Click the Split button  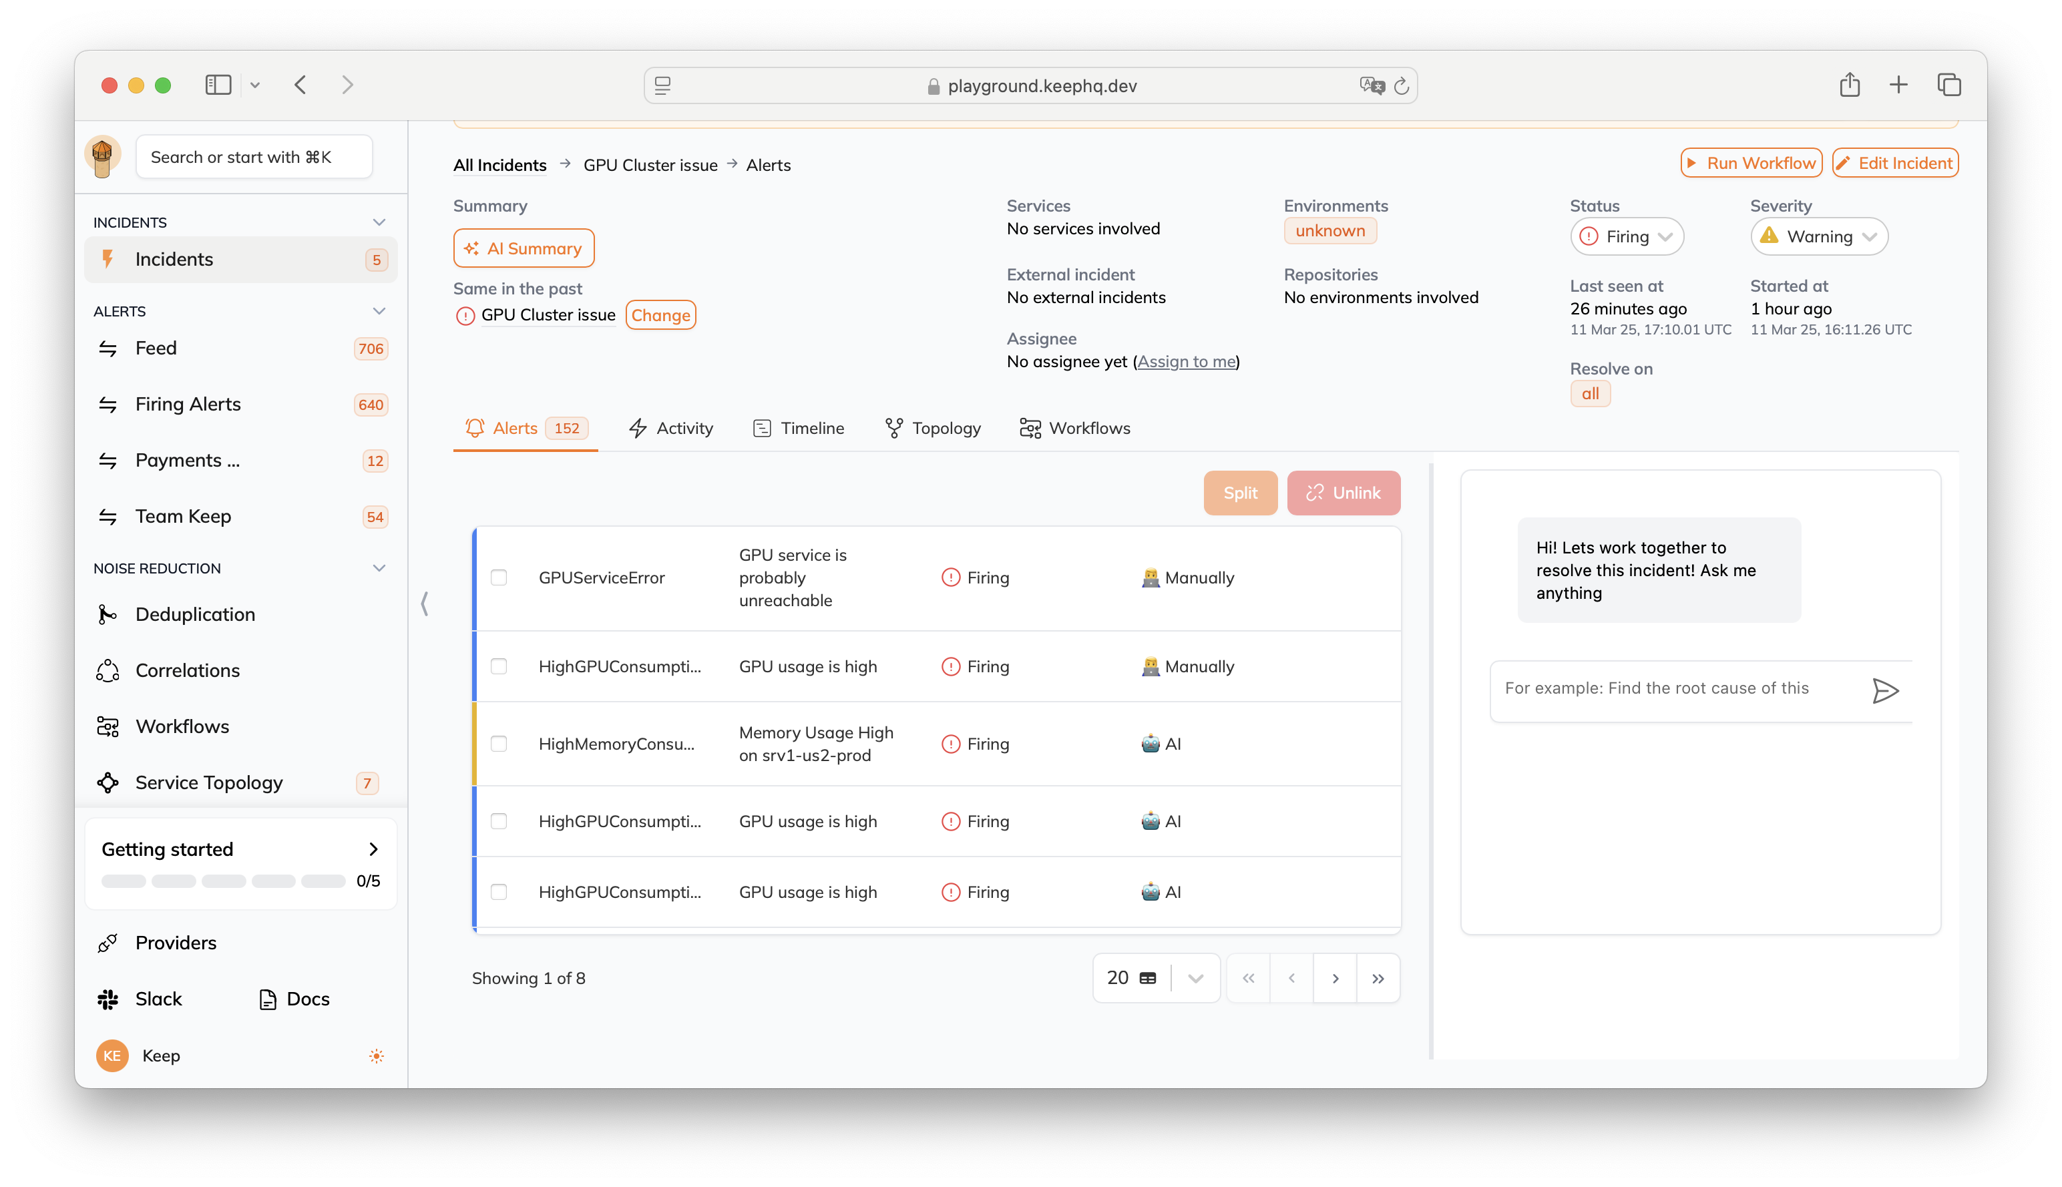[x=1240, y=493]
